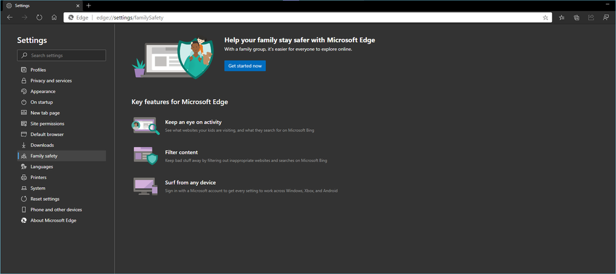
Task: Minimize the browser window
Action: [x=607, y=4]
